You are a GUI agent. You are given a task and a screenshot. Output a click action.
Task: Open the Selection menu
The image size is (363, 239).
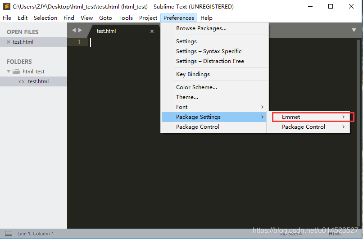(x=45, y=18)
